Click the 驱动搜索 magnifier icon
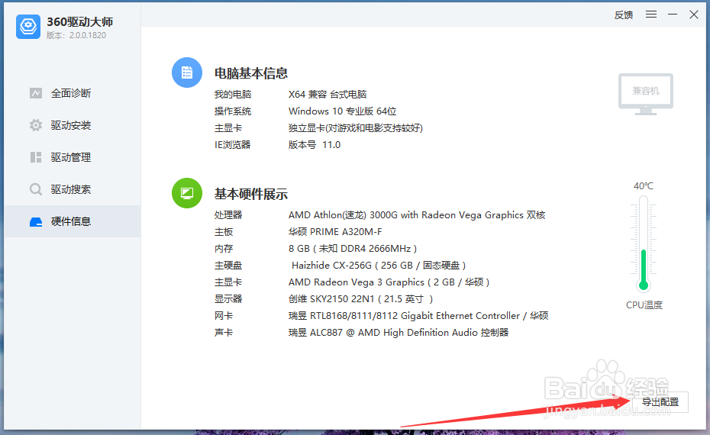The image size is (710, 435). coord(36,189)
